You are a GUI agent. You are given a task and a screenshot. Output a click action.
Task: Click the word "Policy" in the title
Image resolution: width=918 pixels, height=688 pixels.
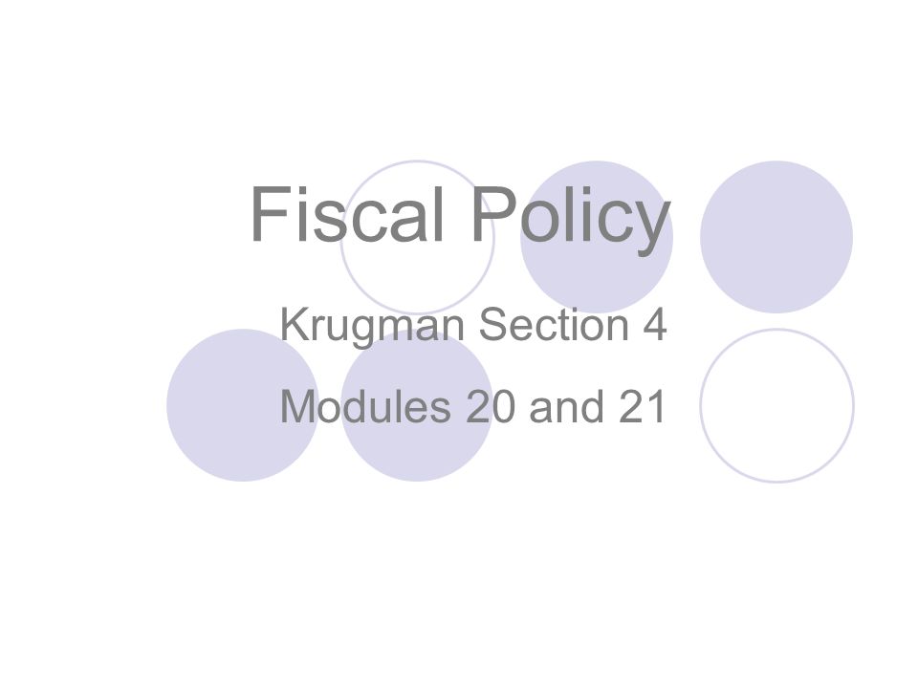point(571,219)
